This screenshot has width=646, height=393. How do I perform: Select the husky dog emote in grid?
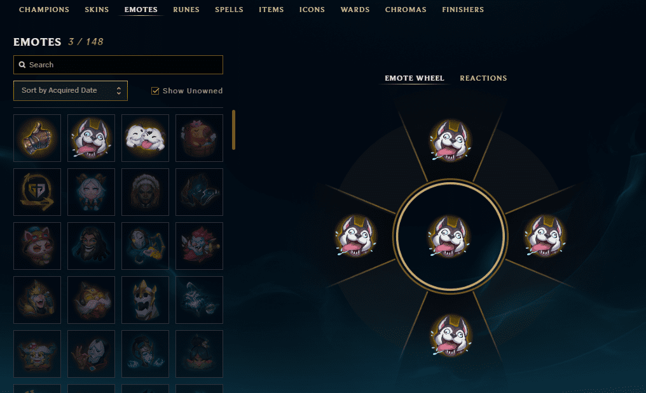[x=91, y=138]
